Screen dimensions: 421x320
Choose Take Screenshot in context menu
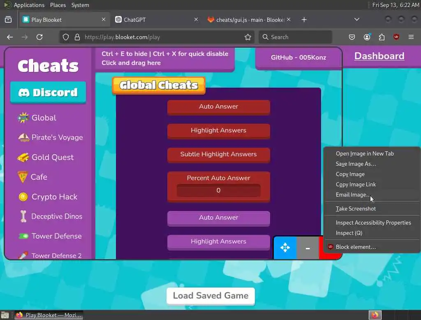tap(372, 209)
